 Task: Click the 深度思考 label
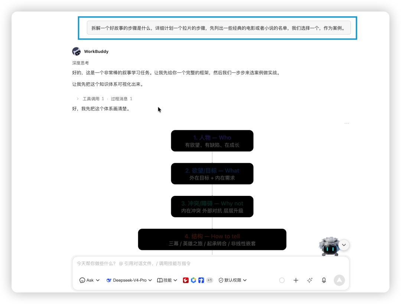pos(81,63)
